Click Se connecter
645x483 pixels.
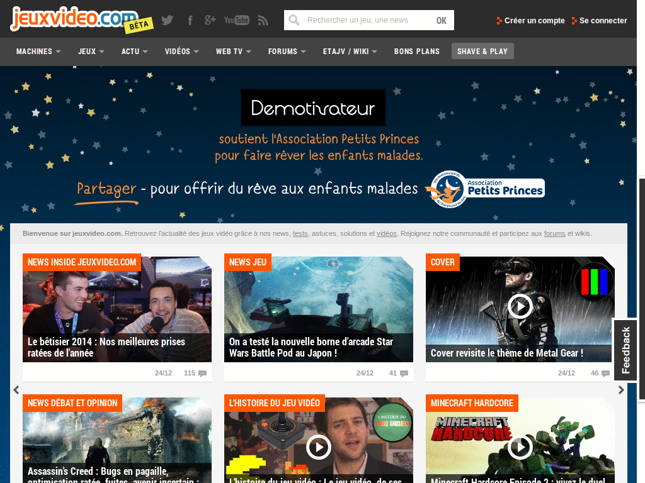pyautogui.click(x=600, y=21)
